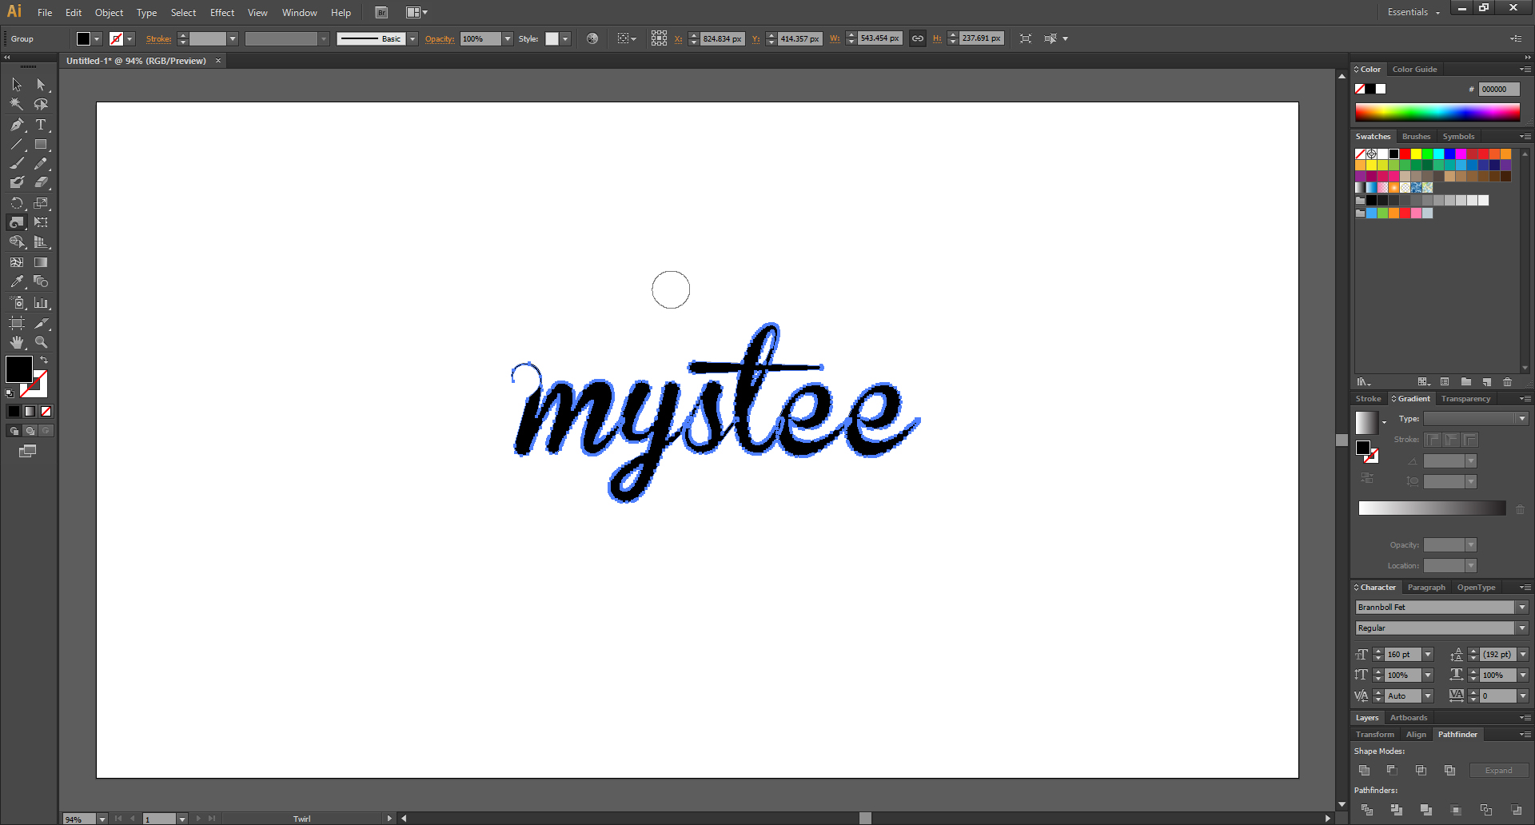The width and height of the screenshot is (1535, 825).
Task: Pick the Blend tool
Action: point(41,281)
